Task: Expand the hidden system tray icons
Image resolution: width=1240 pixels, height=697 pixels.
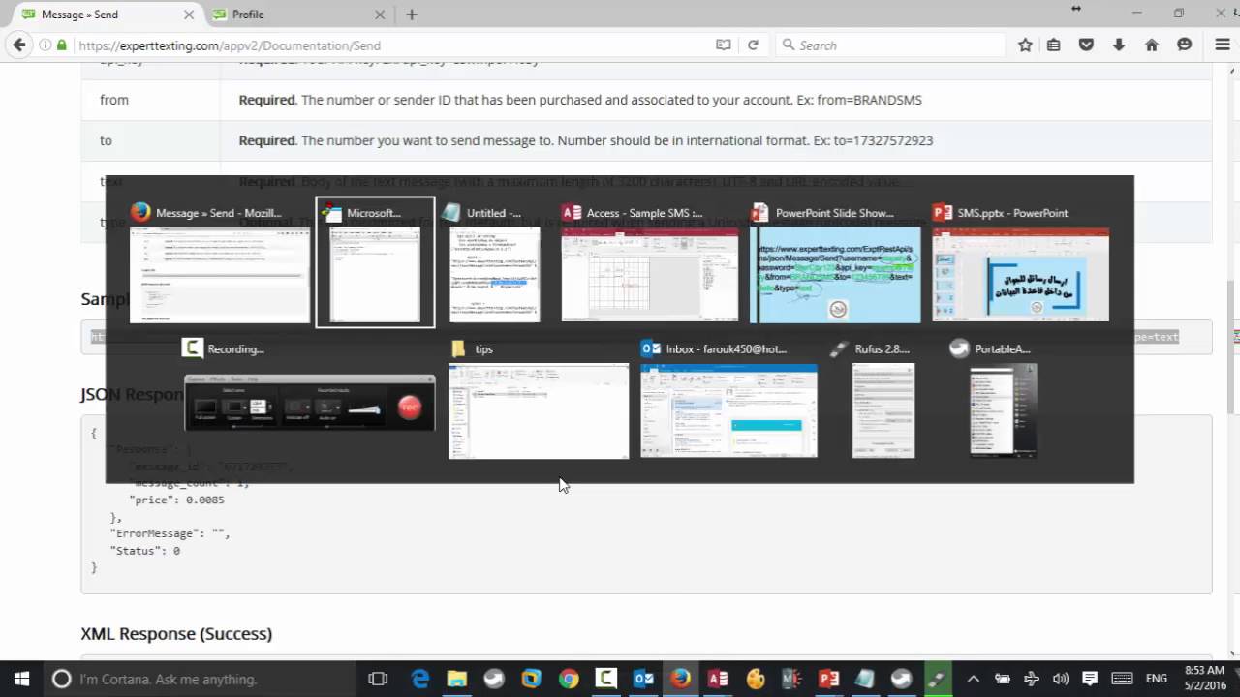Action: [974, 679]
